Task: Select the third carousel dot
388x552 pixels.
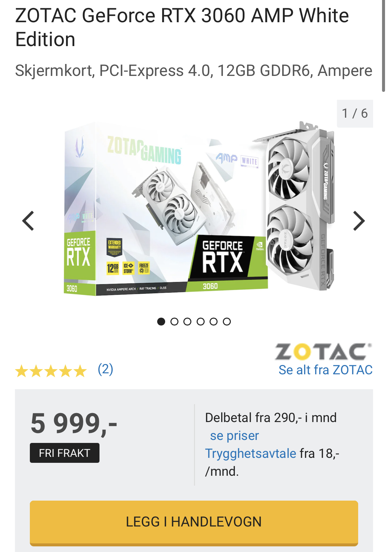Action: (187, 322)
